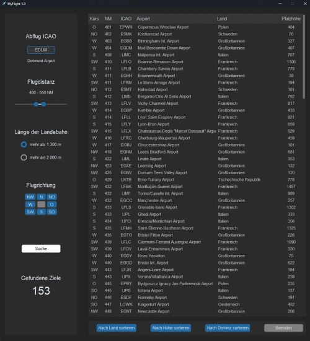Click Nach Höhe sortieren
This screenshot has width=310, height=341.
coord(170,328)
